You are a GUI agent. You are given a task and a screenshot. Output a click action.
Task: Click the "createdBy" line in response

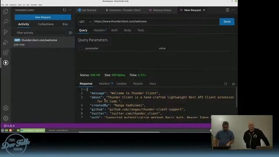(118, 106)
